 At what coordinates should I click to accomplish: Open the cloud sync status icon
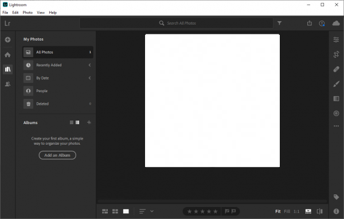[x=336, y=23]
